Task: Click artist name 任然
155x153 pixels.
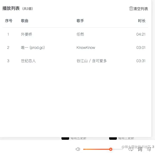Action: click(80, 34)
